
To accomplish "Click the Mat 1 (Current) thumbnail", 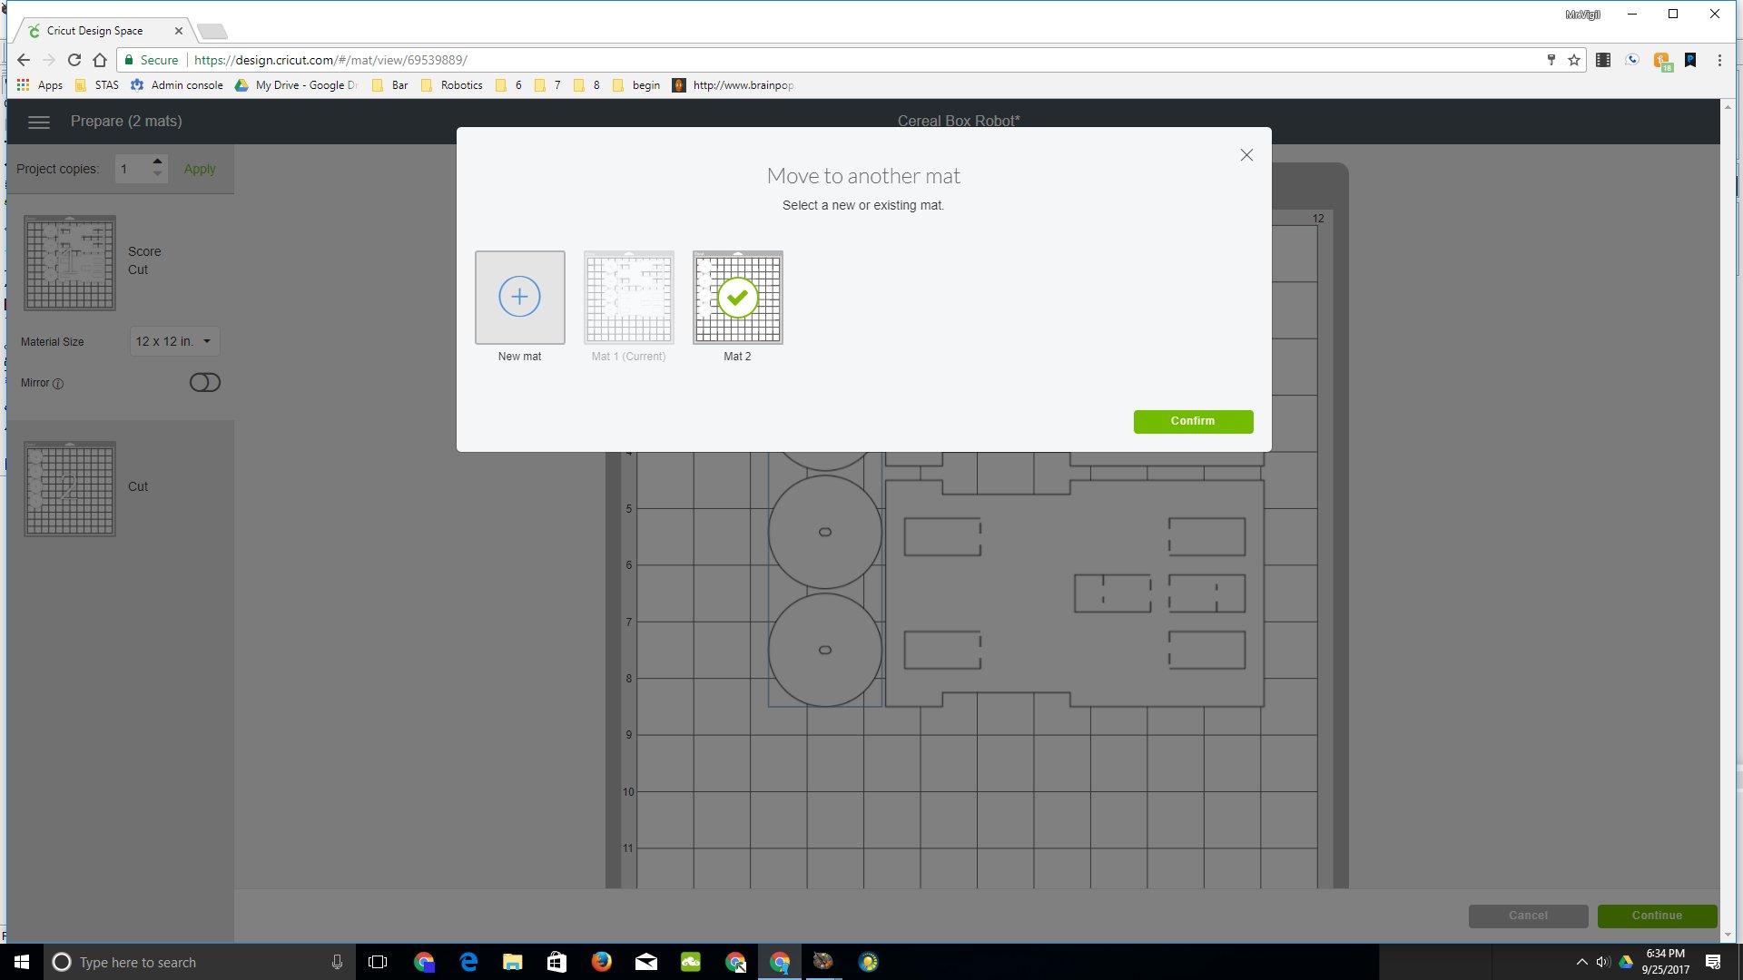I will (x=628, y=298).
